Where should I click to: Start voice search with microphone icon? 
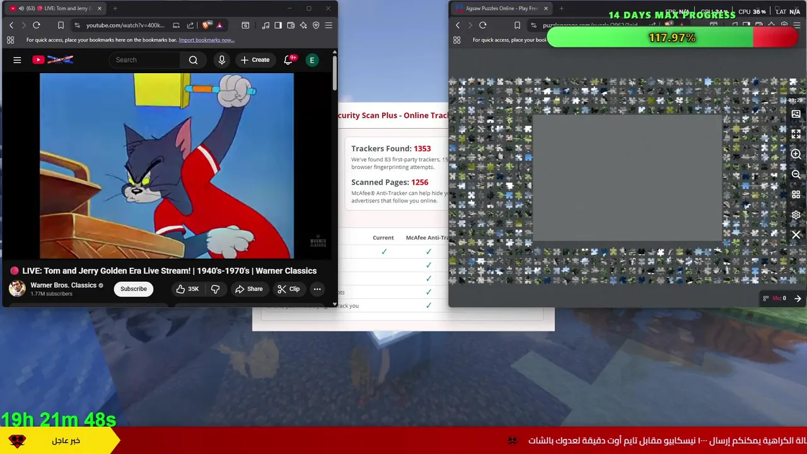click(x=221, y=60)
